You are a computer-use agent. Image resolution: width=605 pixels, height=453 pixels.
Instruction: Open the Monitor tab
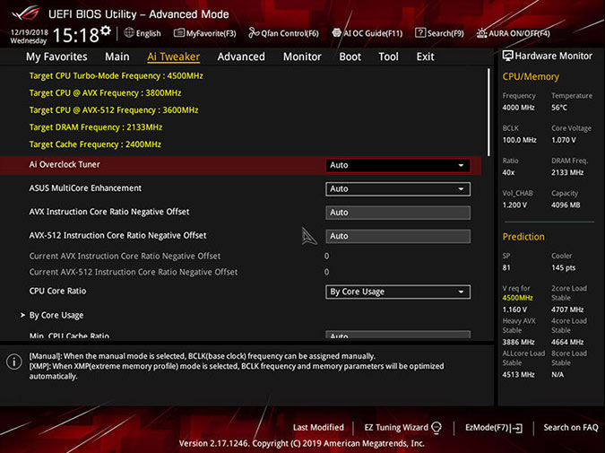click(x=302, y=57)
